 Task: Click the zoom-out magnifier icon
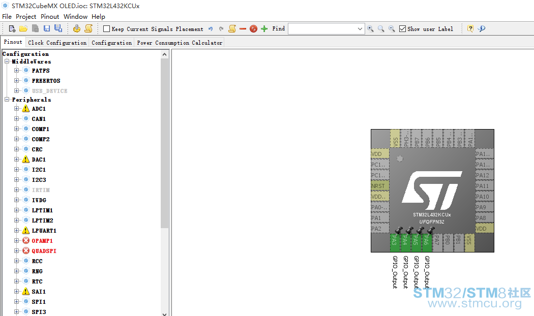click(x=392, y=29)
